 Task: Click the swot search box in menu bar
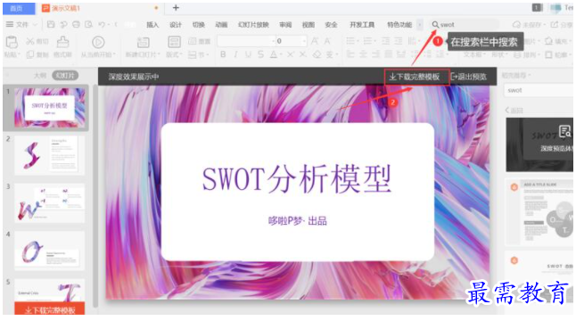[x=465, y=25]
